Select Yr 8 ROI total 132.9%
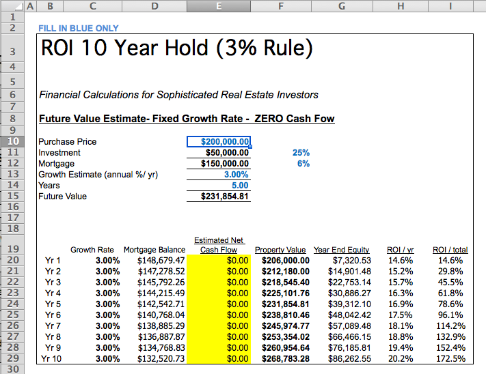Image resolution: width=486 pixels, height=374 pixels. click(x=450, y=337)
